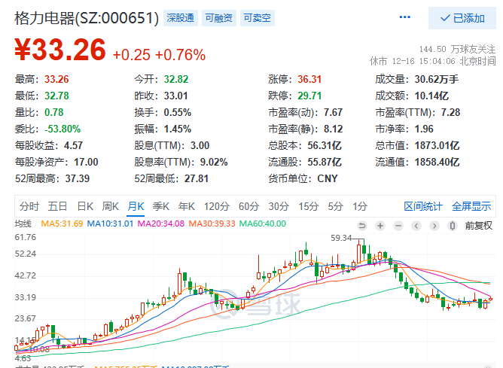Open the 区间统计 range statistics link
The width and height of the screenshot is (503, 368).
pos(423,206)
